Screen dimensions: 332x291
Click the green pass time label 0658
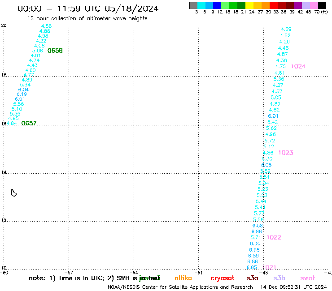pos(55,51)
